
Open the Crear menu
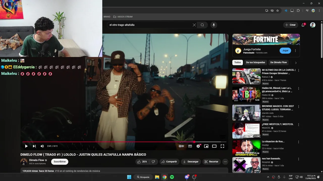pos(290,25)
